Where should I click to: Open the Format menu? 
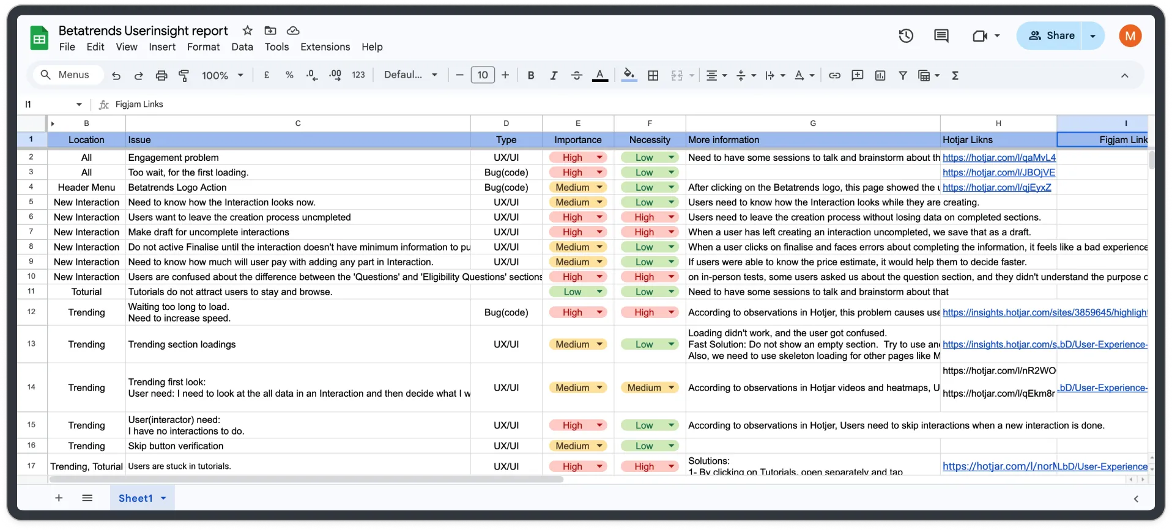tap(204, 47)
